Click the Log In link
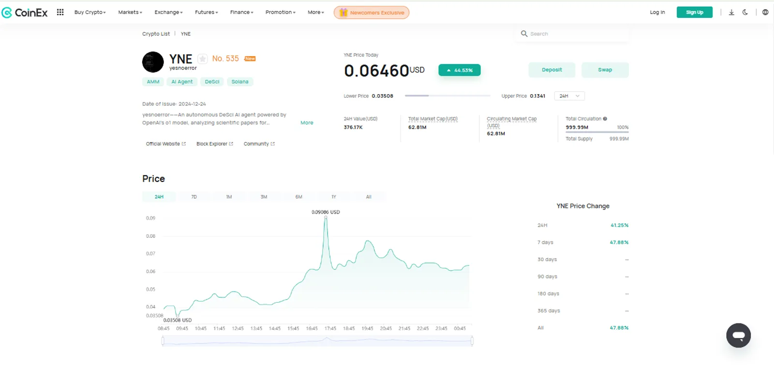This screenshot has height=365, width=774. [657, 12]
